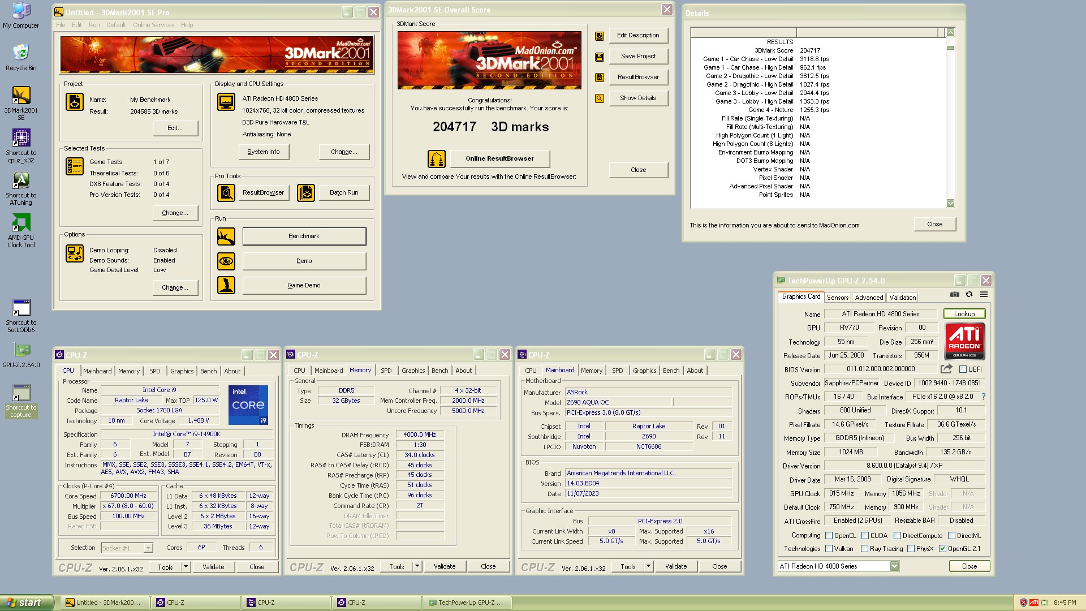Viewport: 1086px width, 611px height.
Task: Toggle the CUDA checkbox in GPU-Z
Action: point(865,536)
